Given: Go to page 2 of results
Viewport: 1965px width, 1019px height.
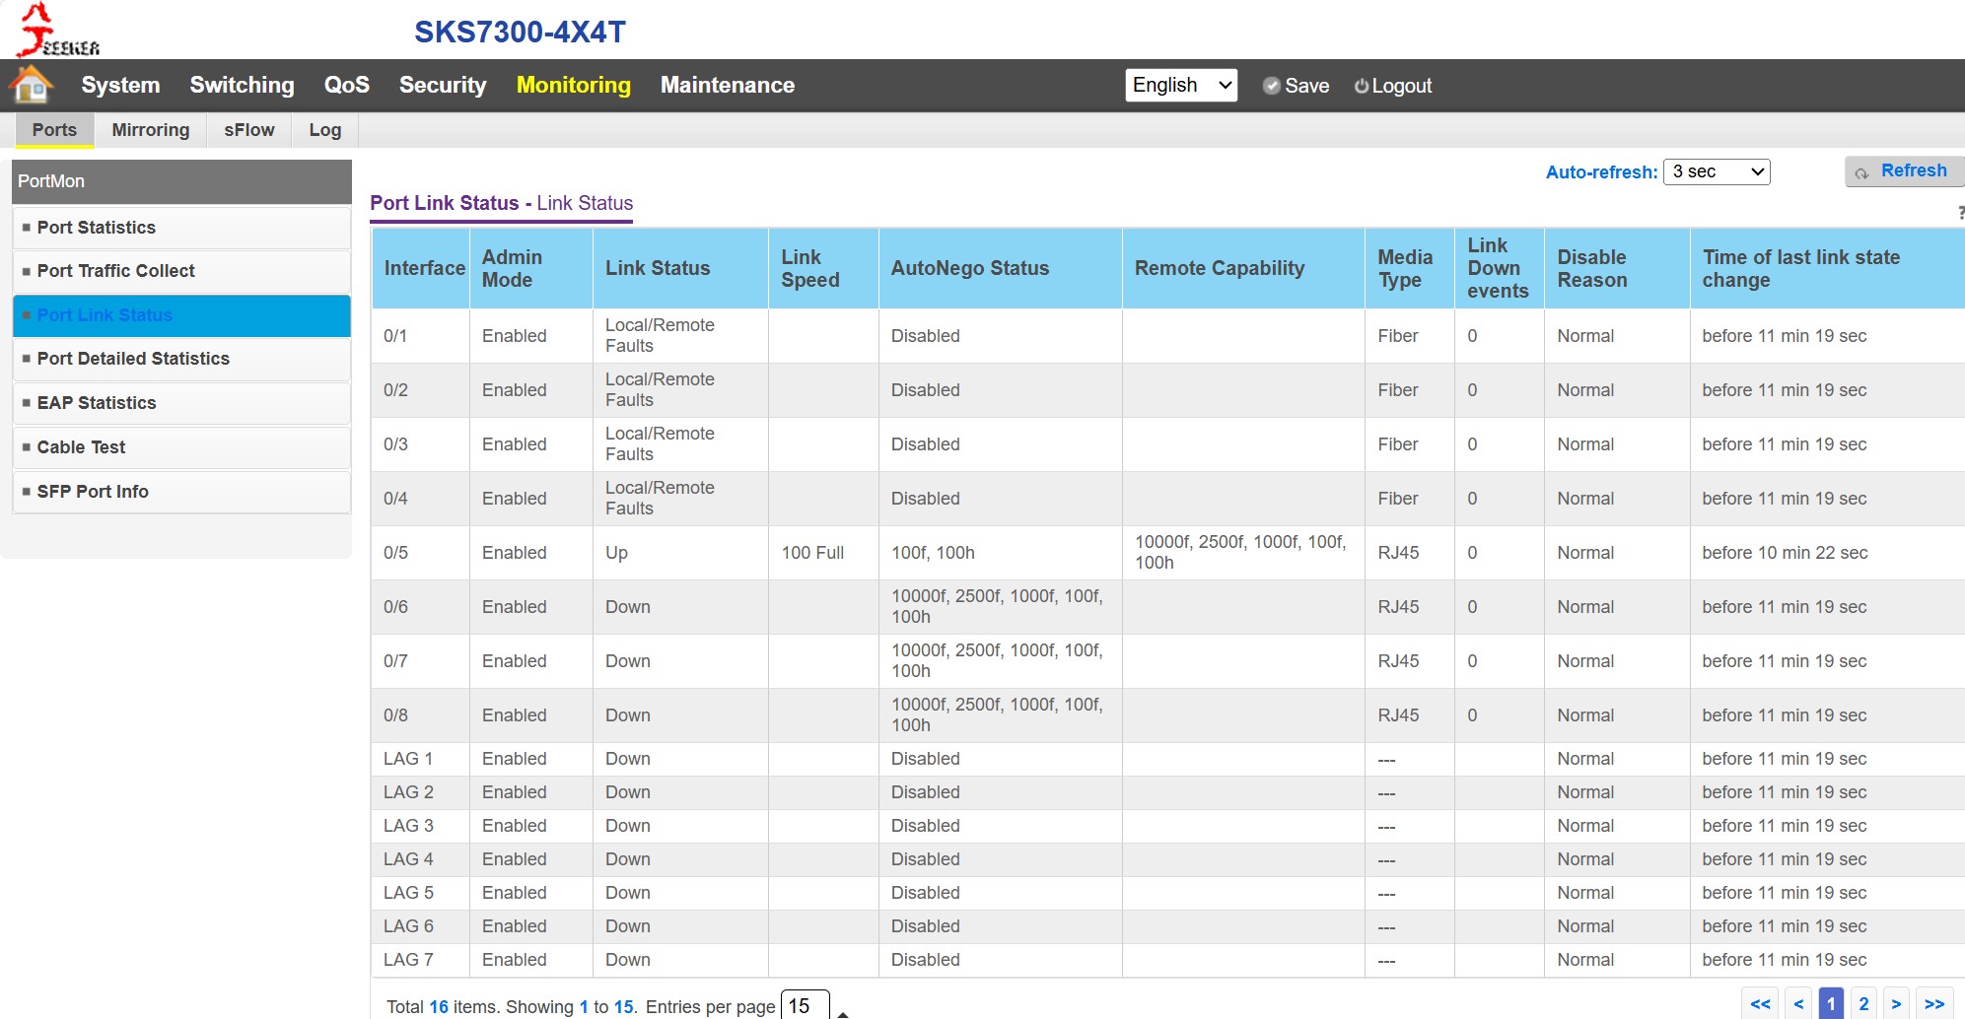Looking at the screenshot, I should click(x=1863, y=1003).
